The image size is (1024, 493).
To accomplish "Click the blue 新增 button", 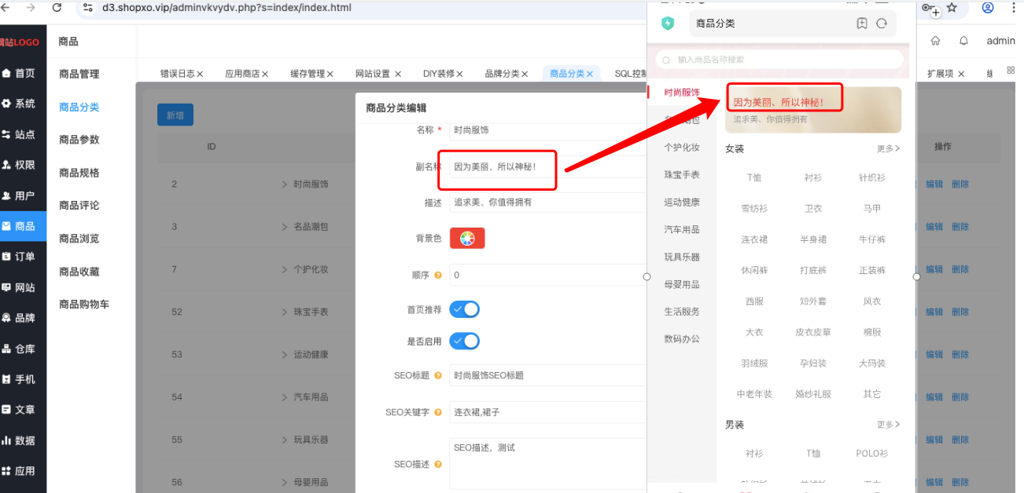I will coord(175,115).
